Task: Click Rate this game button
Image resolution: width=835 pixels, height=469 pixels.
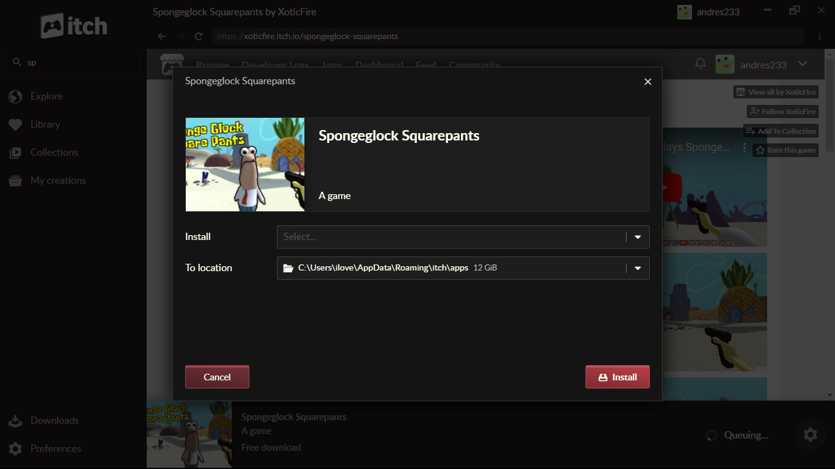Action: point(785,150)
